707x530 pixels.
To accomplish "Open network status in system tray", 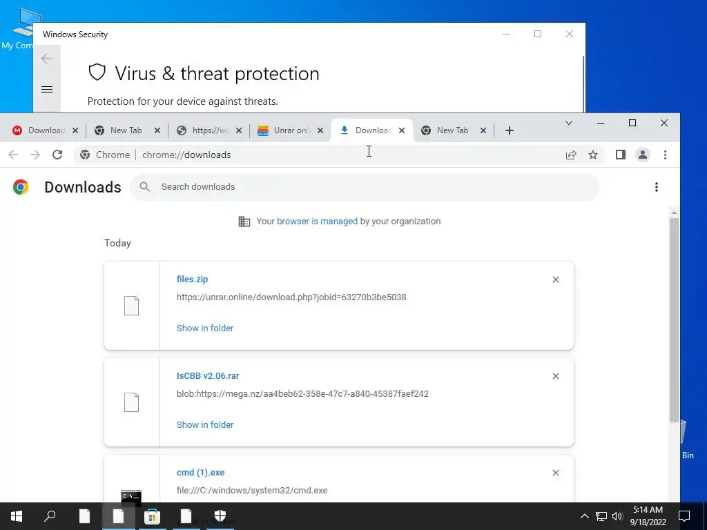I will 601,516.
